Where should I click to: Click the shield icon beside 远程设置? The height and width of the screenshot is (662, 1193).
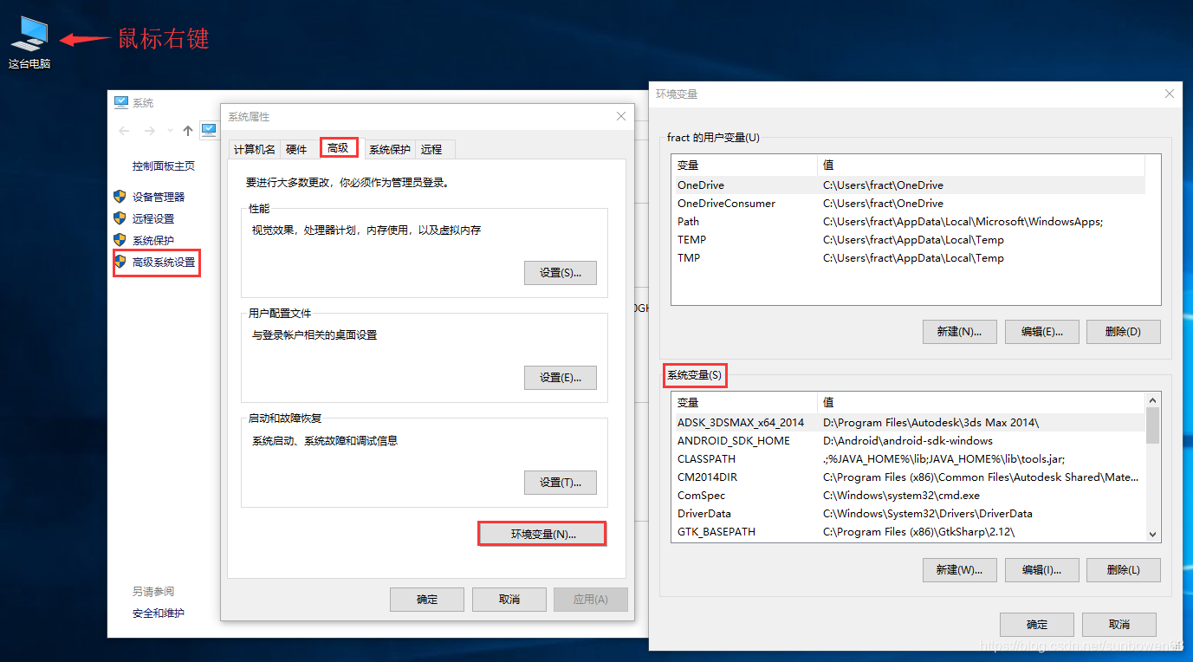click(x=120, y=217)
